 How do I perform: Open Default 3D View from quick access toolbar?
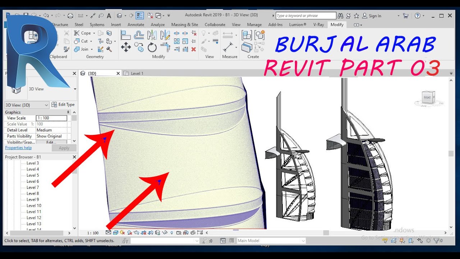(x=119, y=16)
